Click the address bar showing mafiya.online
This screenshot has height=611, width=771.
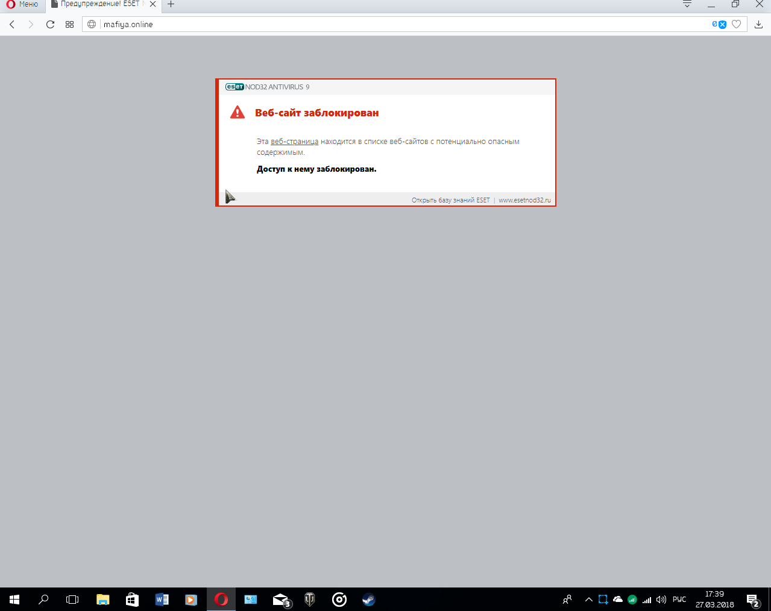[362, 25]
